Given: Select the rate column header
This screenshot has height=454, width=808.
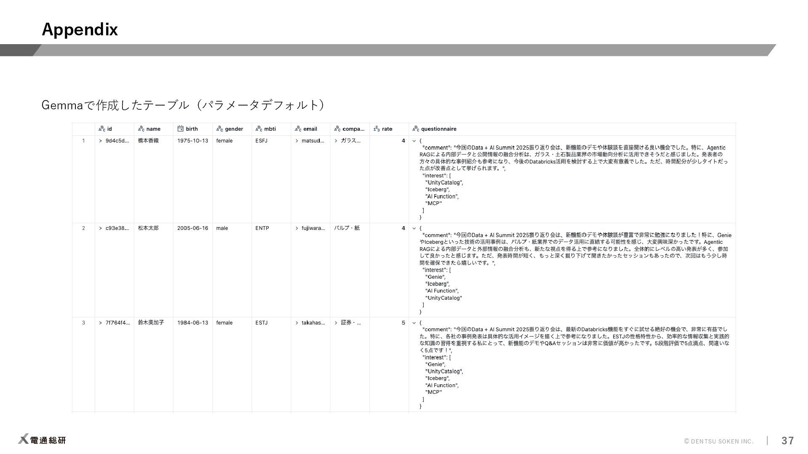Looking at the screenshot, I should click(389, 129).
